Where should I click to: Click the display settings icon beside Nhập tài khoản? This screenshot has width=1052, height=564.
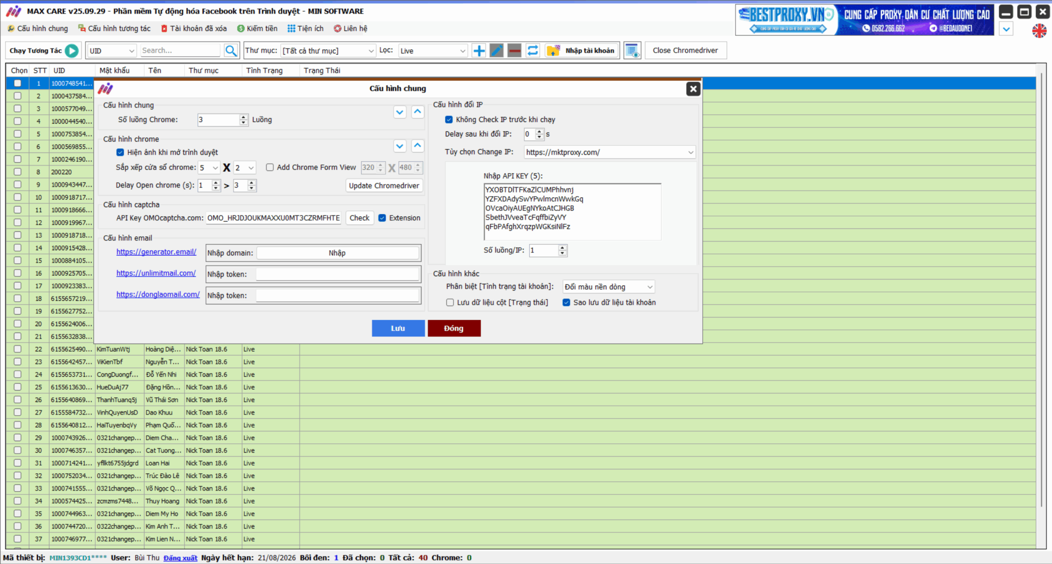tap(632, 50)
